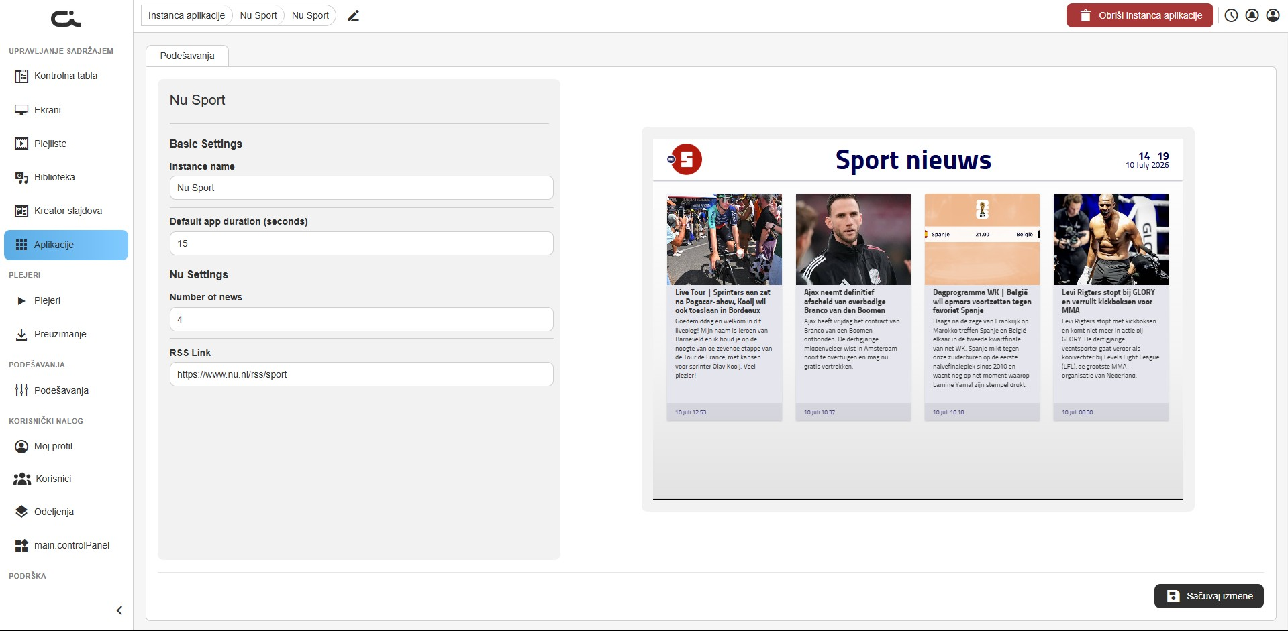Screen dimensions: 1288x631
Task: Click the Ajax neemt definitief headline
Action: [x=844, y=301]
